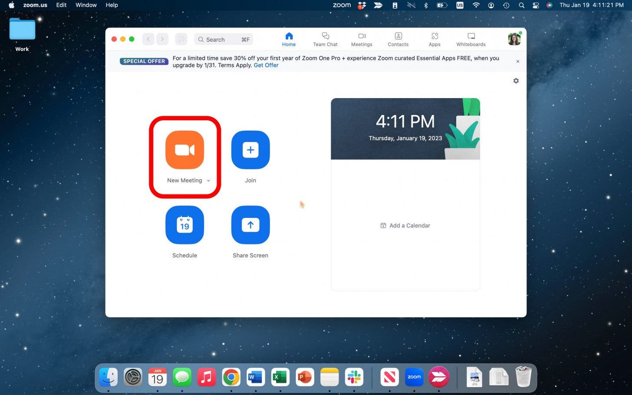The height and width of the screenshot is (395, 632).
Task: Select the Join meeting icon
Action: (x=250, y=150)
